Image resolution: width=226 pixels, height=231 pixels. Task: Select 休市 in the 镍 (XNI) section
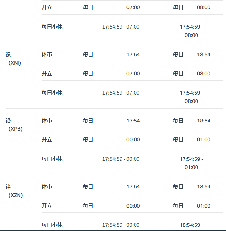[47, 55]
